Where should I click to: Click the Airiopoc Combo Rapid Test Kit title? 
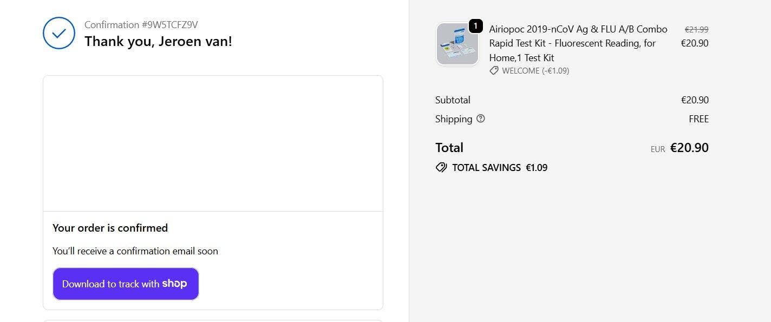point(578,43)
